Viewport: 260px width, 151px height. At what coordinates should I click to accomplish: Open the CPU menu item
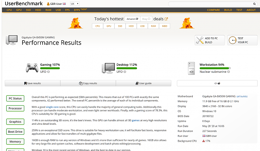9,10
